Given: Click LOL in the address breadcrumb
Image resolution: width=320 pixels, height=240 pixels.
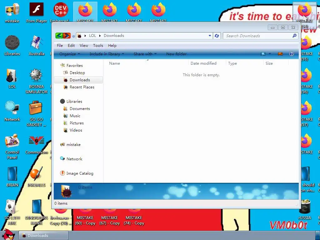Looking at the screenshot, I should [x=92, y=36].
